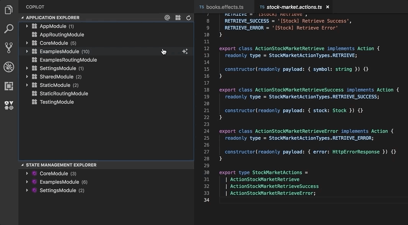Click StockMarketActions type name on line 30

[277, 173]
